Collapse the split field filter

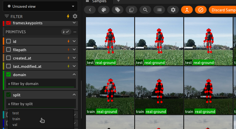(x=74, y=95)
